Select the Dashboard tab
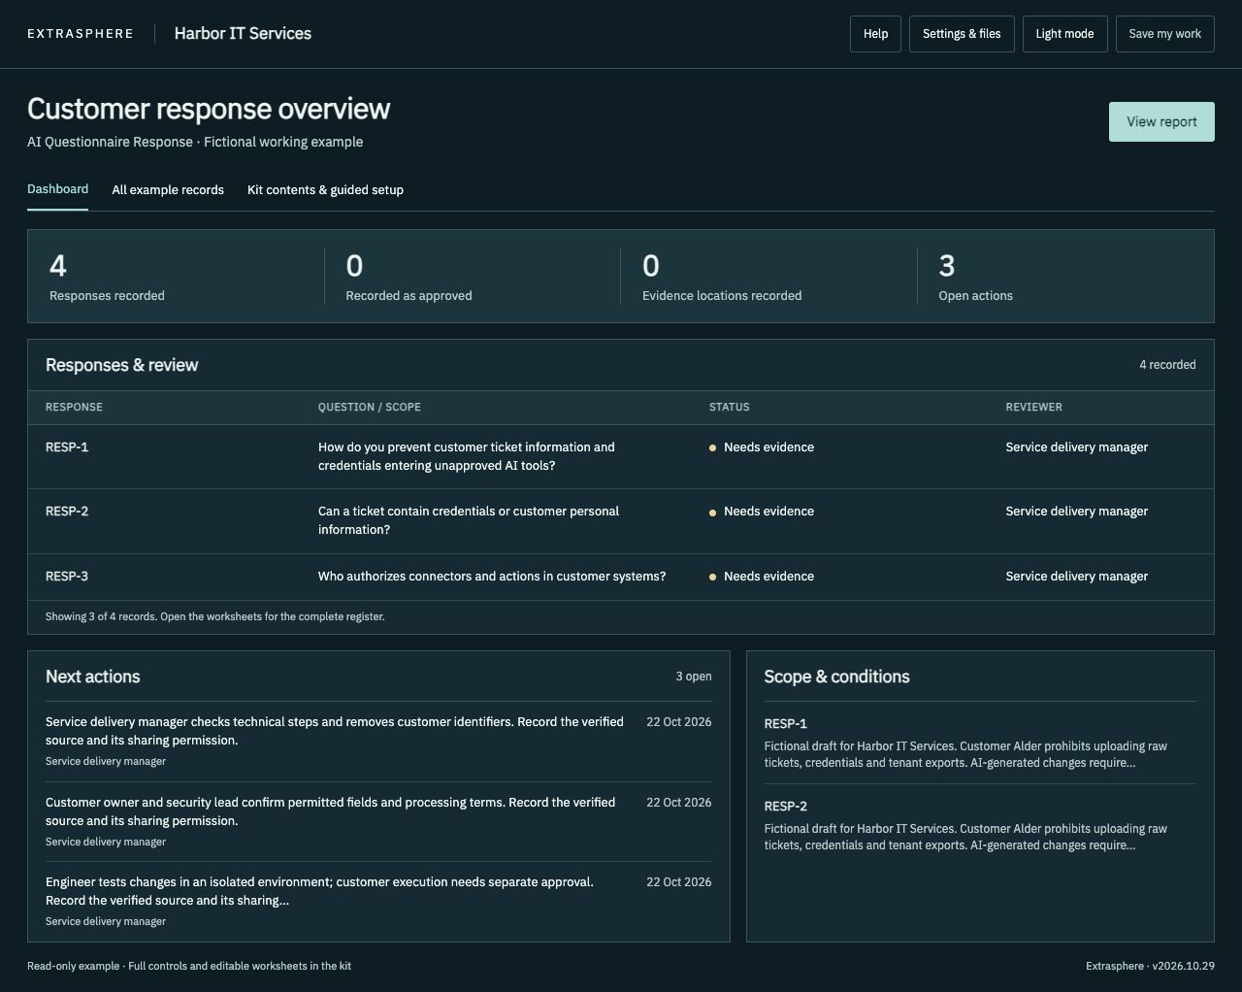The width and height of the screenshot is (1242, 992). coord(57,189)
